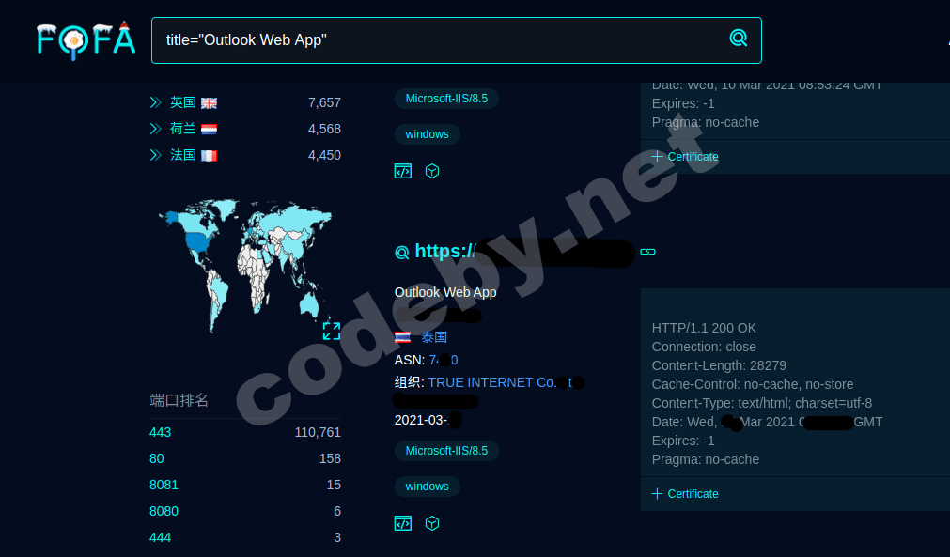950x557 pixels.
Task: Filter results by port 8080
Action: point(164,512)
